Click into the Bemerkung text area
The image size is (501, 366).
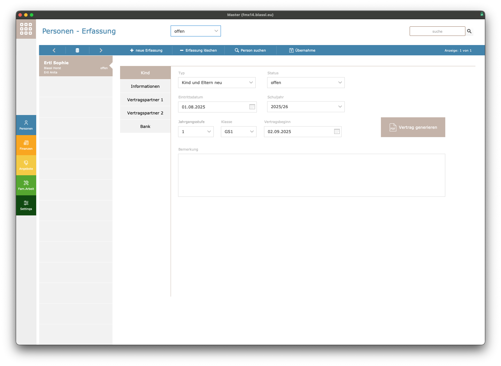pyautogui.click(x=311, y=175)
